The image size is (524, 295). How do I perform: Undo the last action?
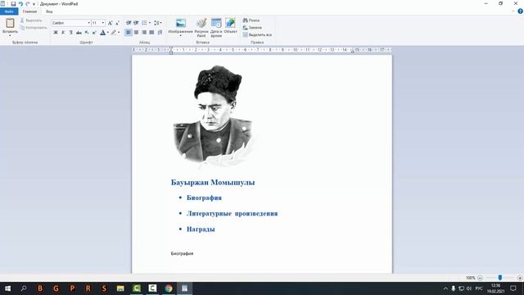(x=20, y=4)
